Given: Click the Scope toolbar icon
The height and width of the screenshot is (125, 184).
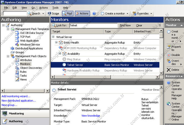Looking at the screenshot, I should point(49,14).
